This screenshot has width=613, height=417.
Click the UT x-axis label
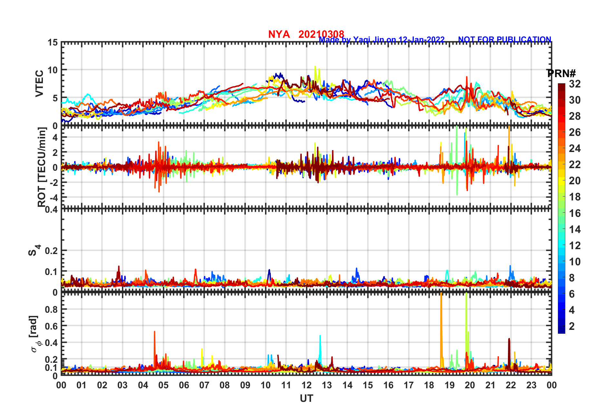tap(306, 399)
